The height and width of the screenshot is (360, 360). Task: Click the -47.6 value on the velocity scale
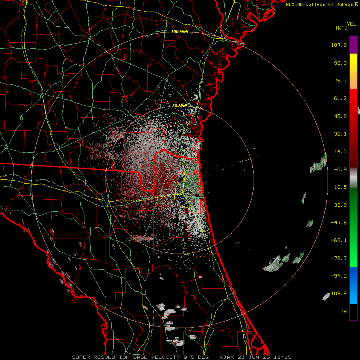click(339, 223)
